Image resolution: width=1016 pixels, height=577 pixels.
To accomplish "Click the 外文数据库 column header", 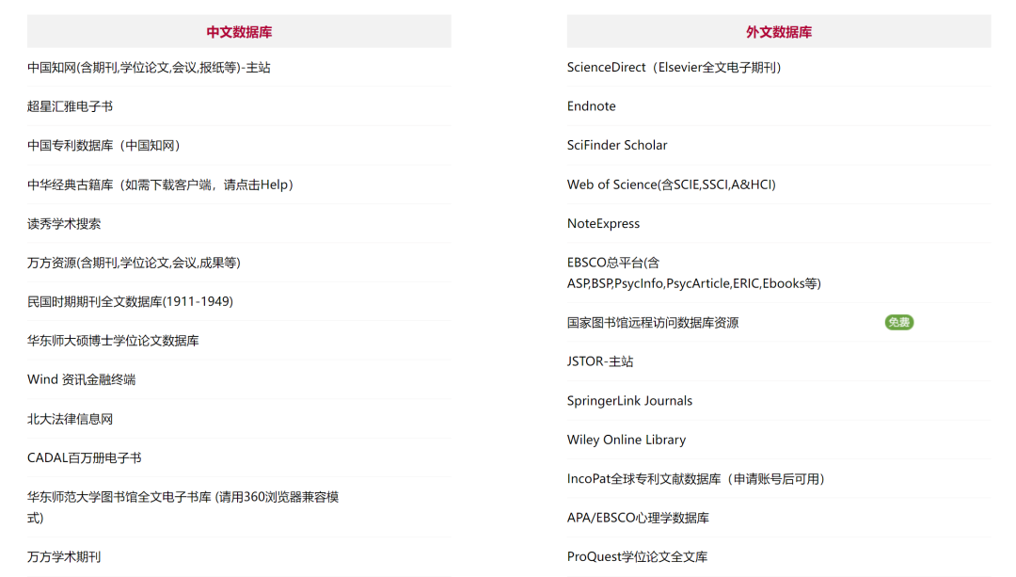I will [x=779, y=32].
